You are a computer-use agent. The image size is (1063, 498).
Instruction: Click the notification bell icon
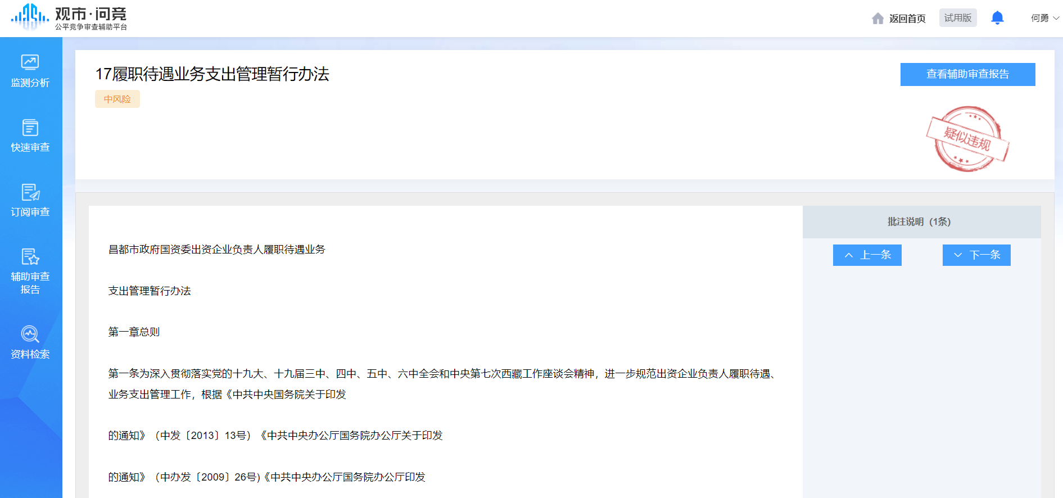coord(997,18)
